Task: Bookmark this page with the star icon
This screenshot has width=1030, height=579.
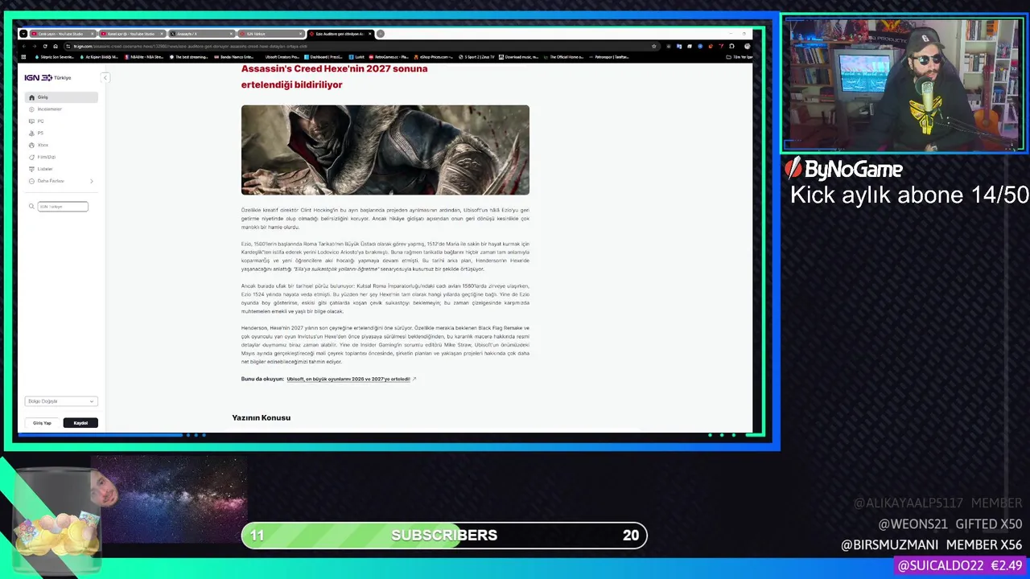Action: 654,46
